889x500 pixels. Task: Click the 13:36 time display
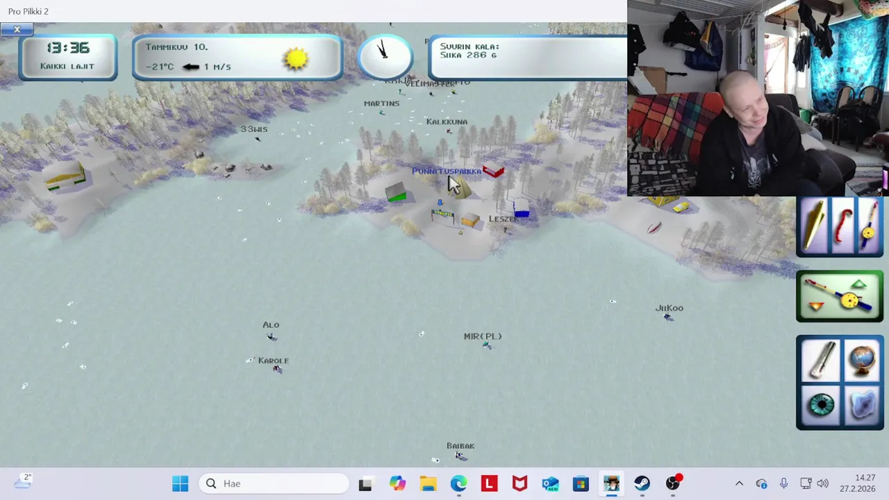coord(68,48)
